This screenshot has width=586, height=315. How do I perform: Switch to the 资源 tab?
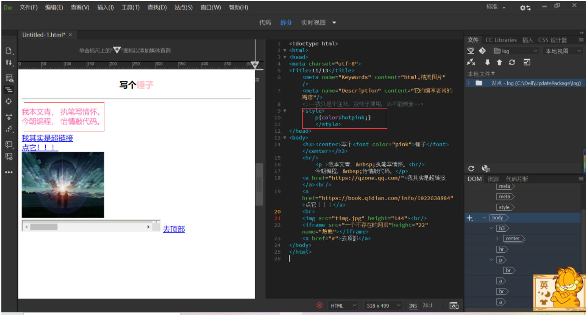pos(493,179)
